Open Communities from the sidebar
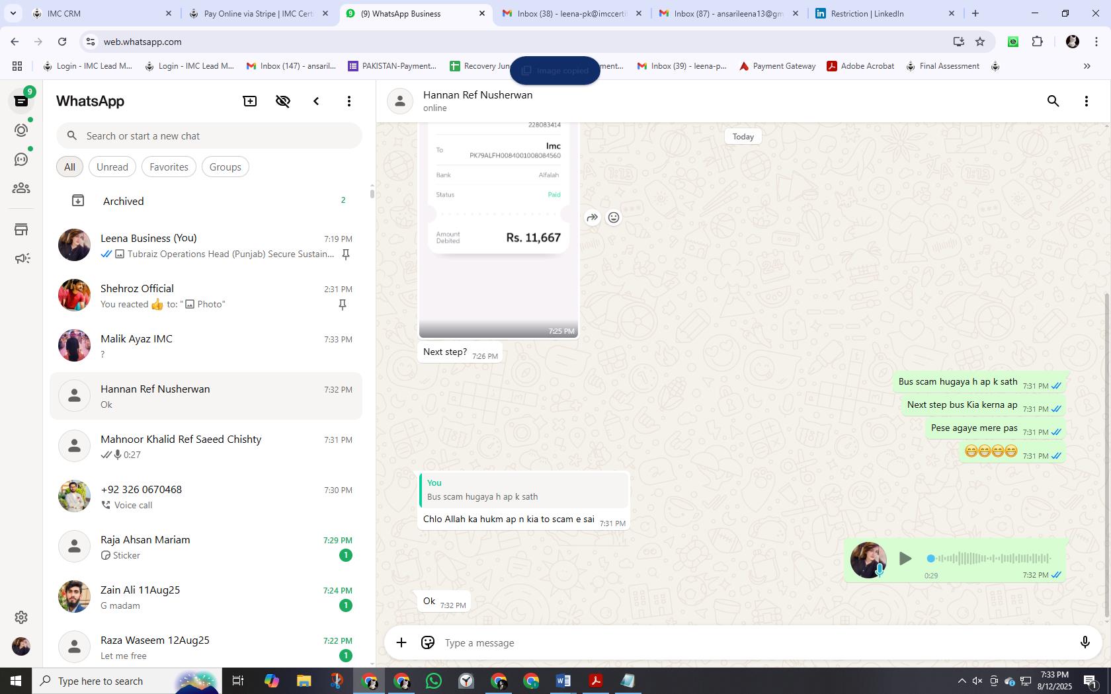Viewport: 1111px width, 694px height. (x=21, y=188)
